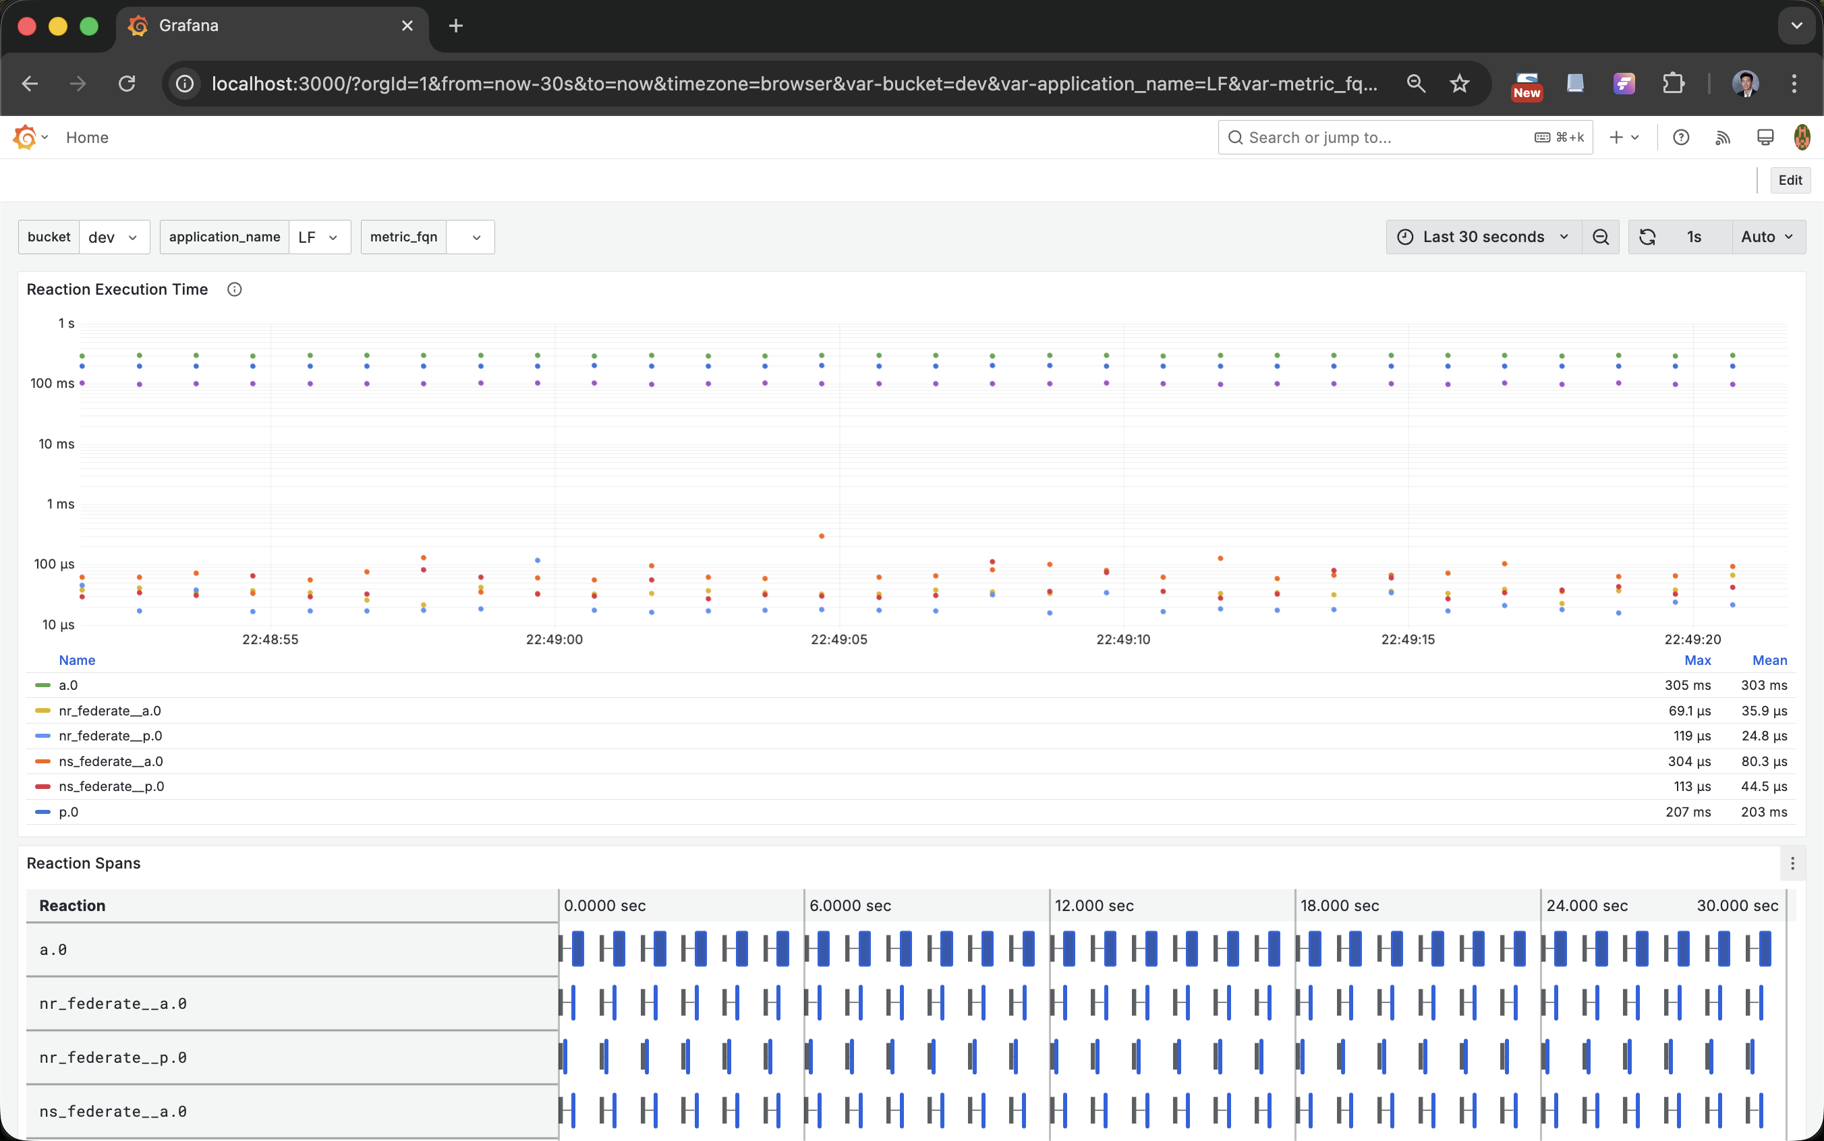
Task: Click the Edit button
Action: (1790, 179)
